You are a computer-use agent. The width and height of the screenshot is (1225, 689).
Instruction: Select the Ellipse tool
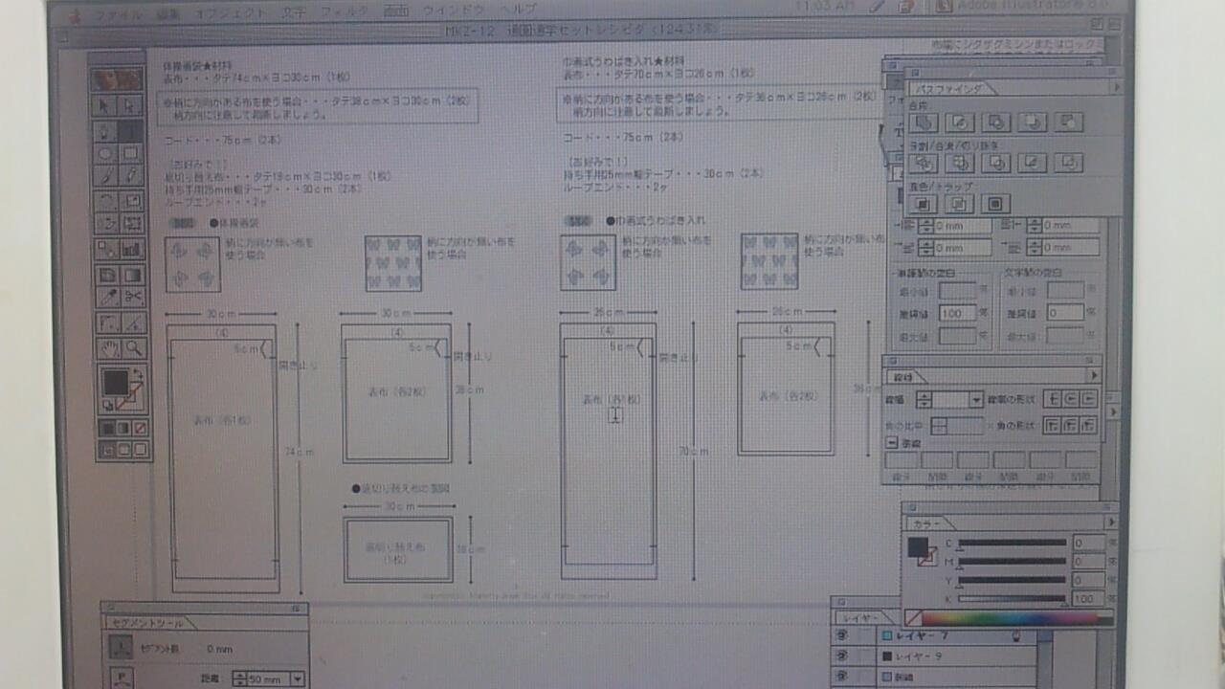(106, 153)
